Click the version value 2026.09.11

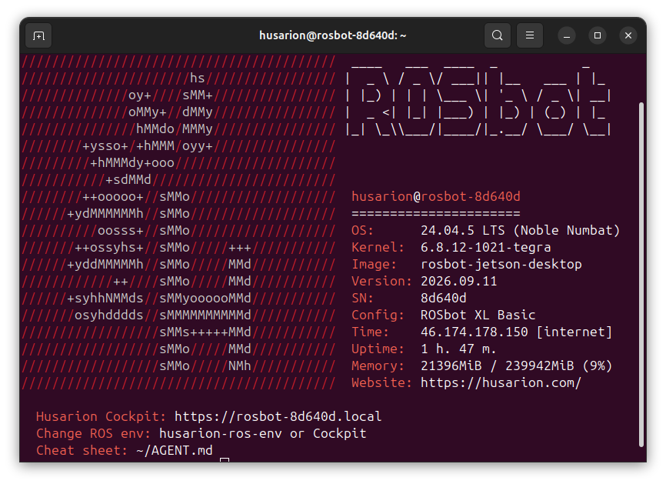[x=458, y=282]
